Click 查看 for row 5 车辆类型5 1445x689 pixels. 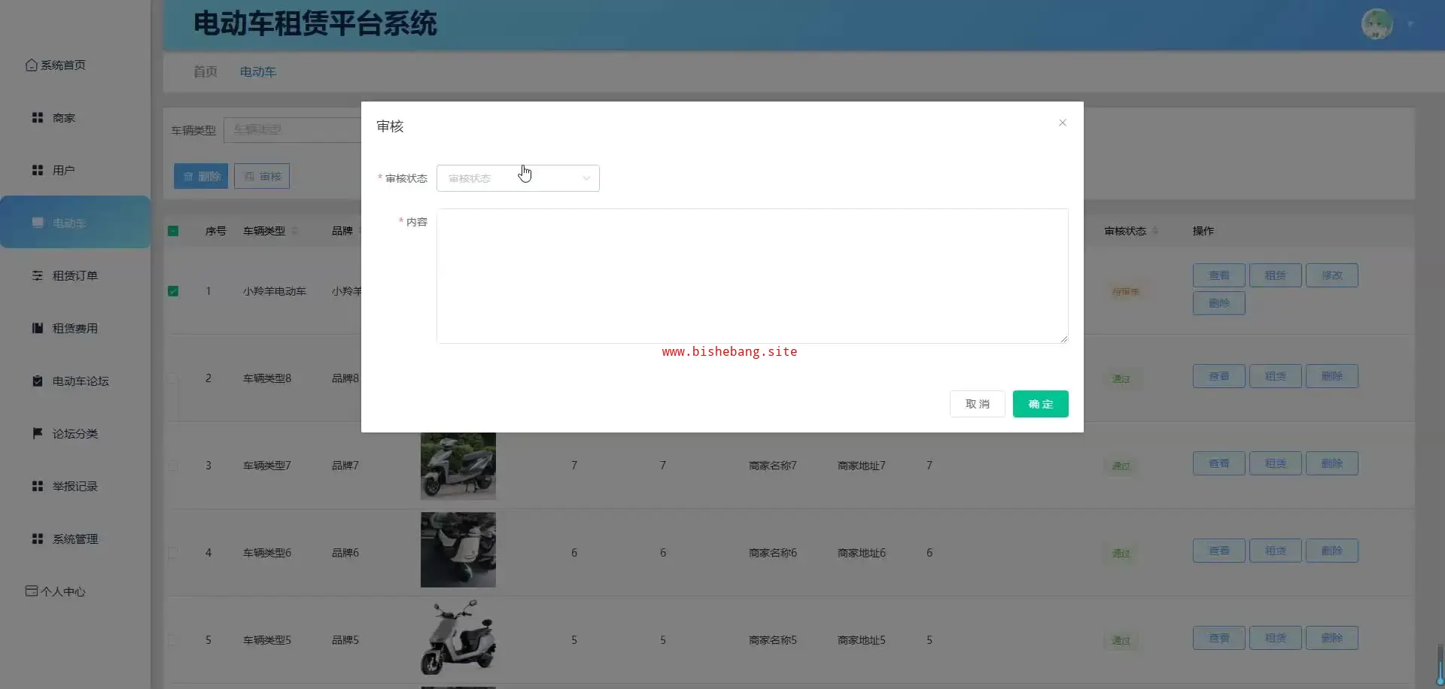point(1219,638)
